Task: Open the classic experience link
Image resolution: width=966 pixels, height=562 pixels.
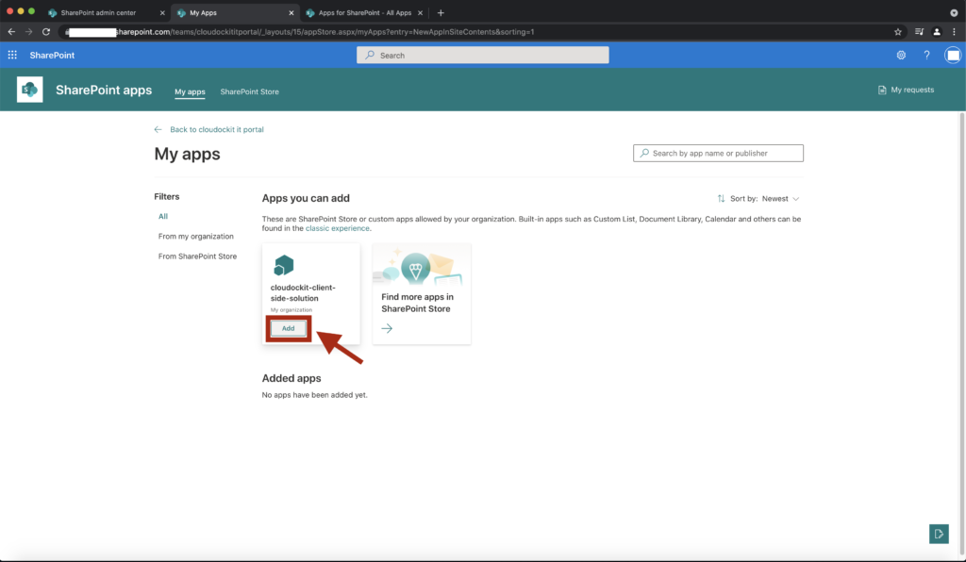Action: 338,228
